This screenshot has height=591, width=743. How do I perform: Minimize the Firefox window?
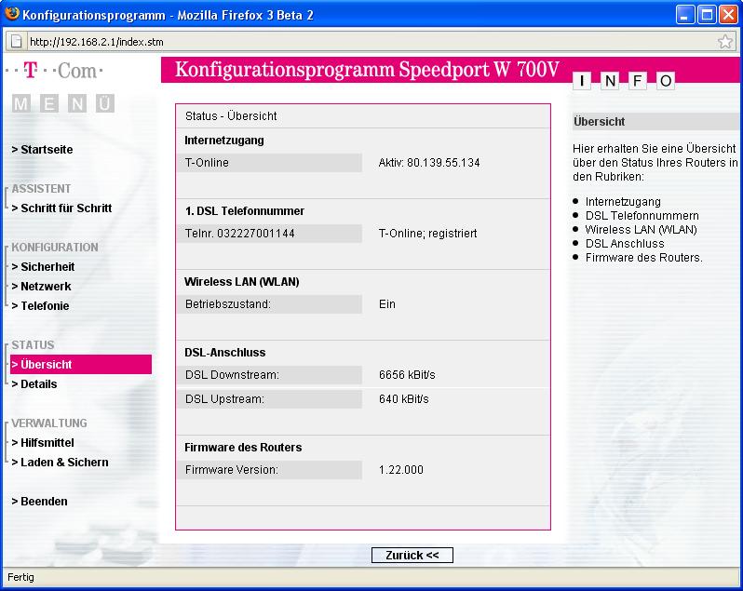click(x=684, y=14)
